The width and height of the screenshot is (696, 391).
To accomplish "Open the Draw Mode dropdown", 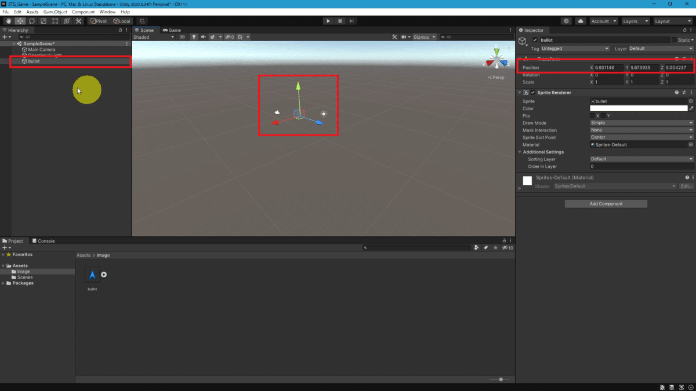I will pos(641,123).
